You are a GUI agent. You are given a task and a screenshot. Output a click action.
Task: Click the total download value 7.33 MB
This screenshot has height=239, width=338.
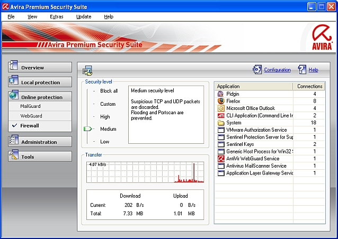point(133,214)
